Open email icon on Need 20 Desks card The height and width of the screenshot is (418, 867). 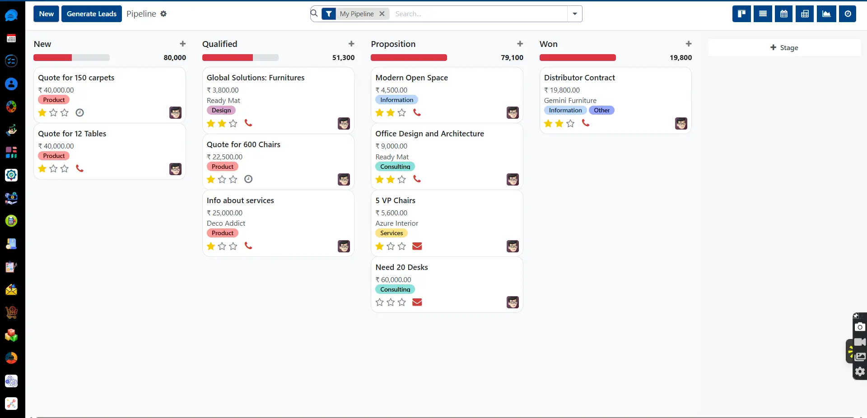tap(417, 302)
